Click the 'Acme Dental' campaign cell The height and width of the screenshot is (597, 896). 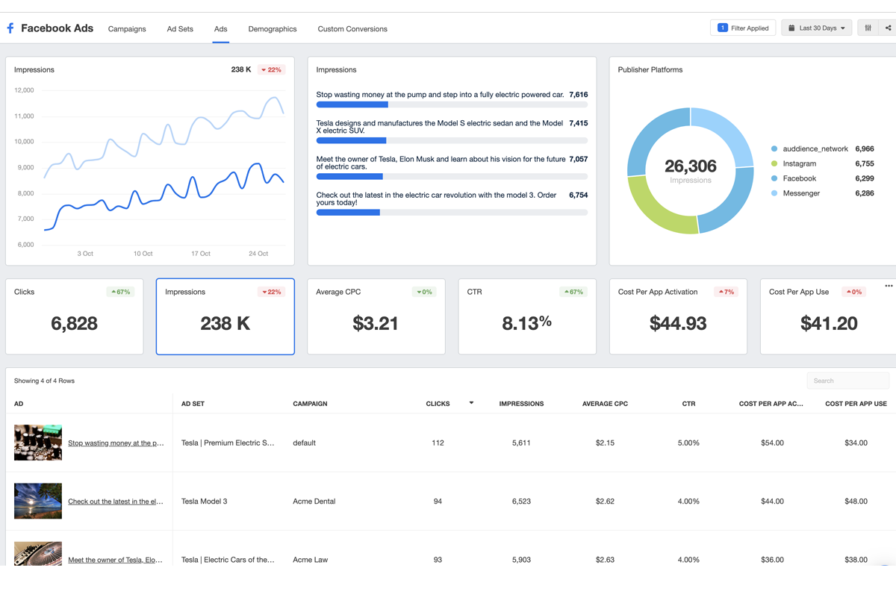coord(314,501)
